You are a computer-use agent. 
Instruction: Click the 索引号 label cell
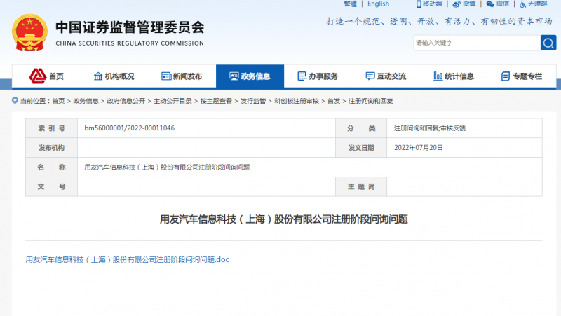51,128
